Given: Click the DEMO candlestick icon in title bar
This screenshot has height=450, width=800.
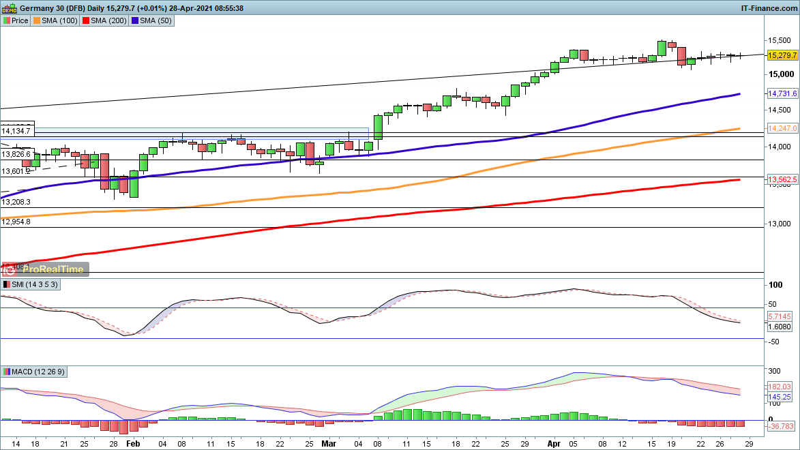Looking at the screenshot, I should coord(8,7).
